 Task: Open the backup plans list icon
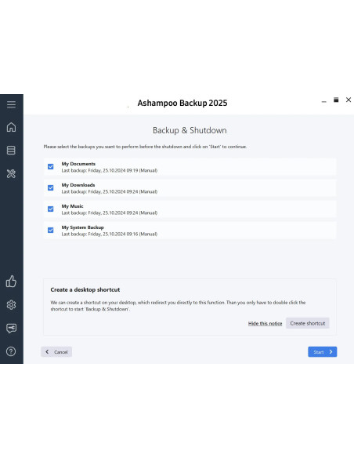(11, 150)
